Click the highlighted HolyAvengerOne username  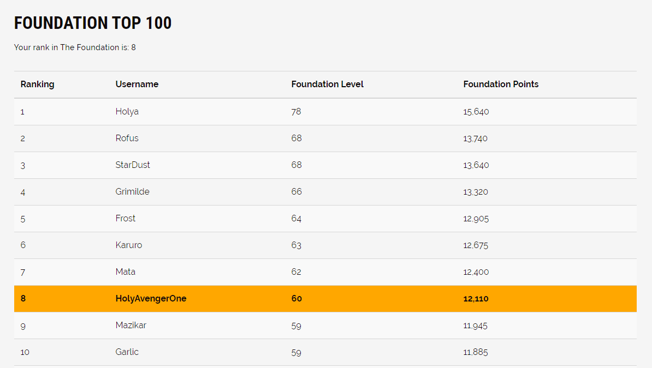click(x=151, y=299)
